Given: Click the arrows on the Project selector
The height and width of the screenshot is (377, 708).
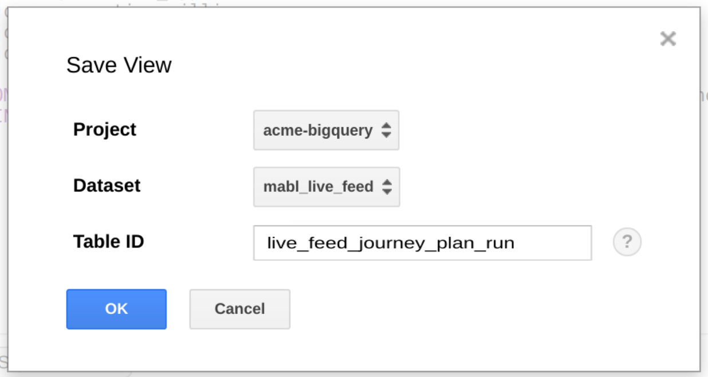Looking at the screenshot, I should (x=387, y=131).
